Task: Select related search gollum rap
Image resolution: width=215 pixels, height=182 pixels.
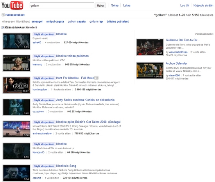Action: [96, 21]
